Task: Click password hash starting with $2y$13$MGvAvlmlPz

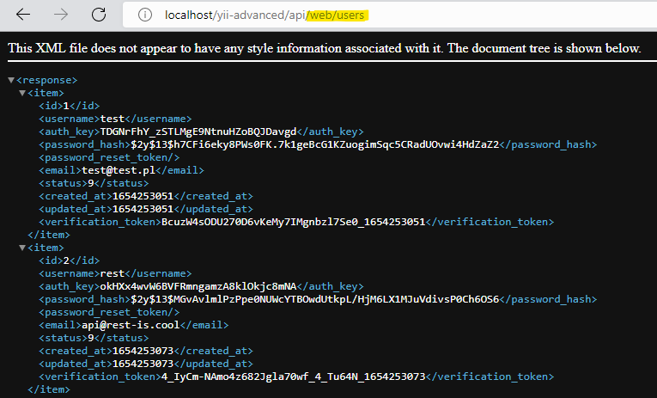Action: (x=315, y=299)
